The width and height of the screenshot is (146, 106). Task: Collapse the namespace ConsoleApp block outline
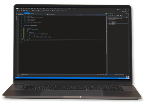[24, 25]
